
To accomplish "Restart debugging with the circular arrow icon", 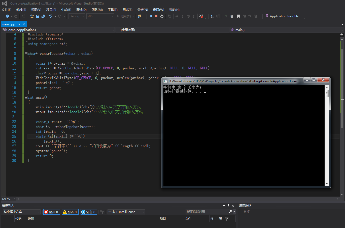I will click(x=162, y=16).
